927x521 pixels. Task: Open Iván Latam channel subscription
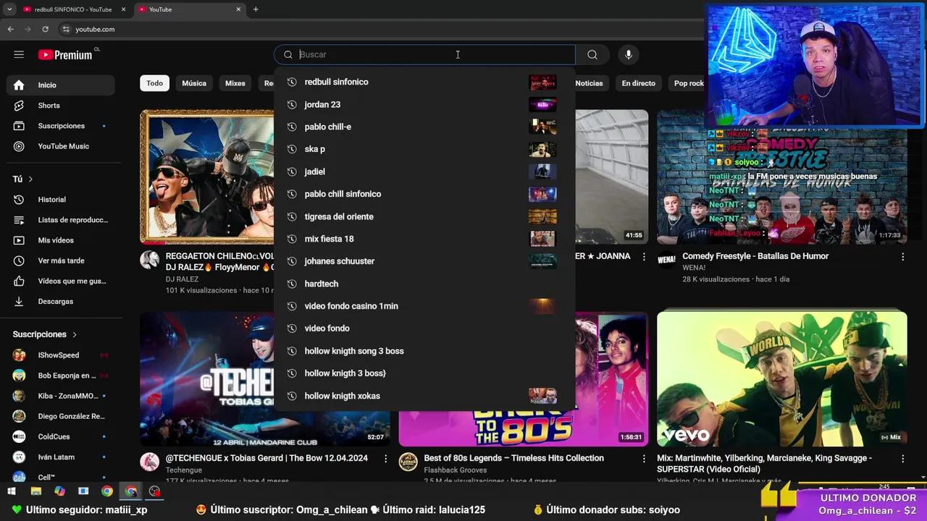click(x=61, y=457)
